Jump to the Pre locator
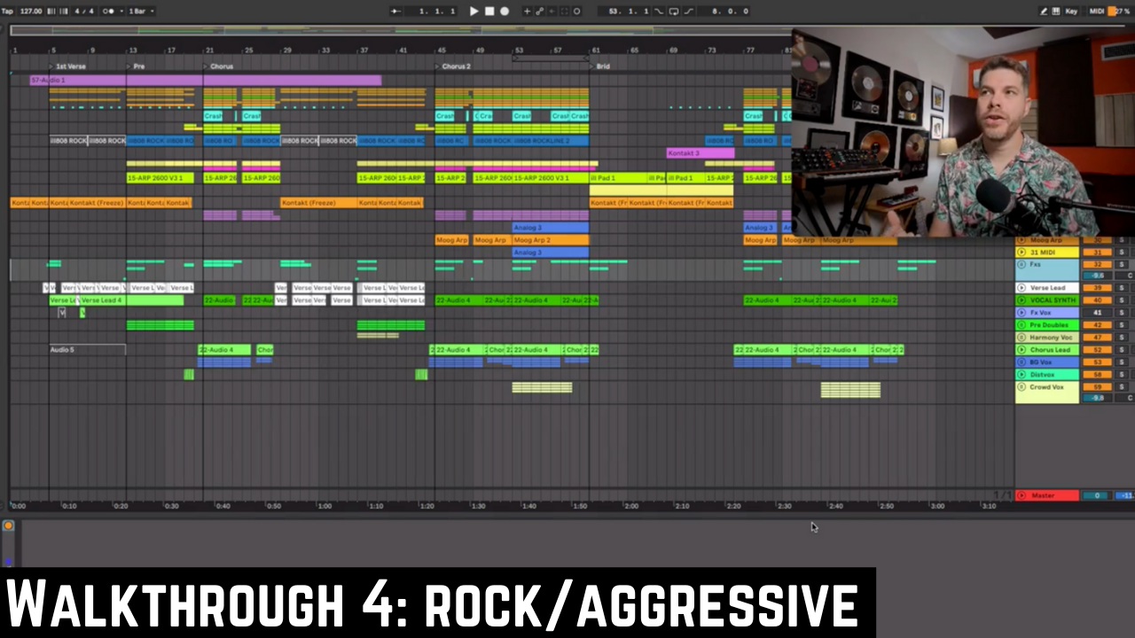Image resolution: width=1135 pixels, height=638 pixels. click(x=136, y=66)
